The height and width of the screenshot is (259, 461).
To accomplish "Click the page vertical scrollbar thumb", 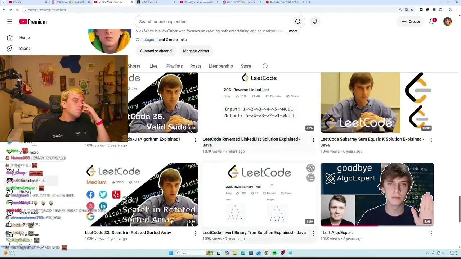I will tap(459, 209).
